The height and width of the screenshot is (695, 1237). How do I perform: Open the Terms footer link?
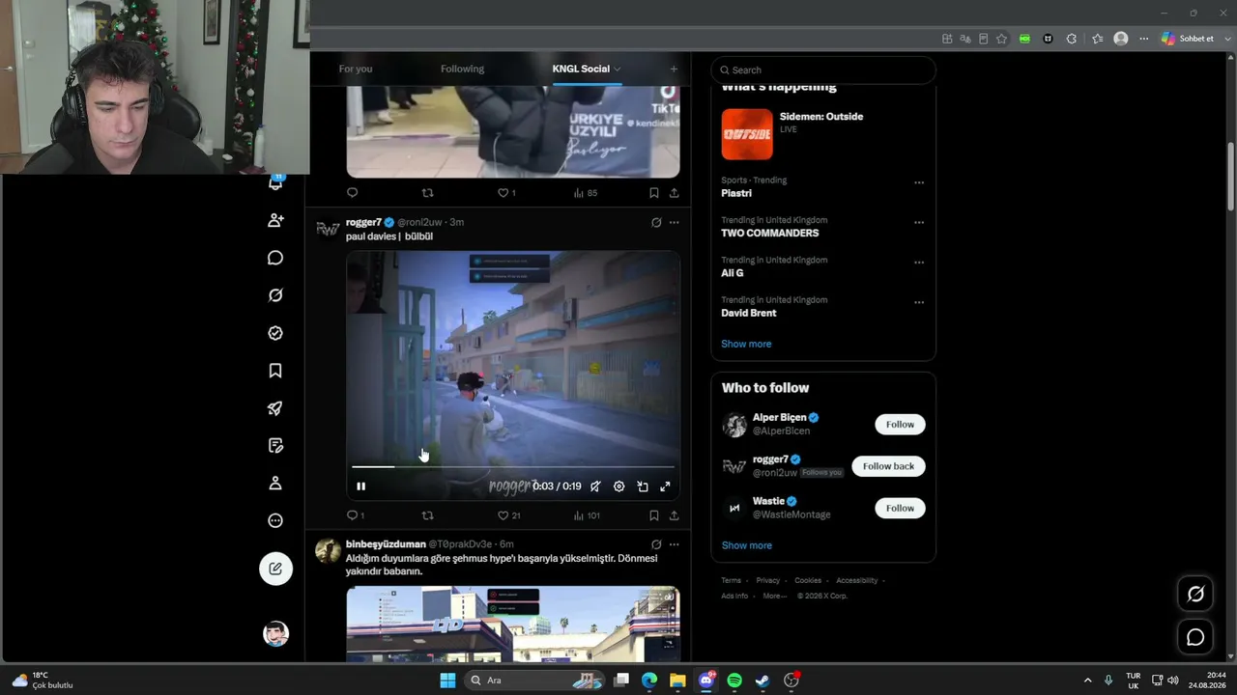732,580
